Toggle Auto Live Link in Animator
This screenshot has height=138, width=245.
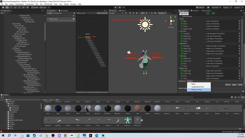tap(102, 13)
